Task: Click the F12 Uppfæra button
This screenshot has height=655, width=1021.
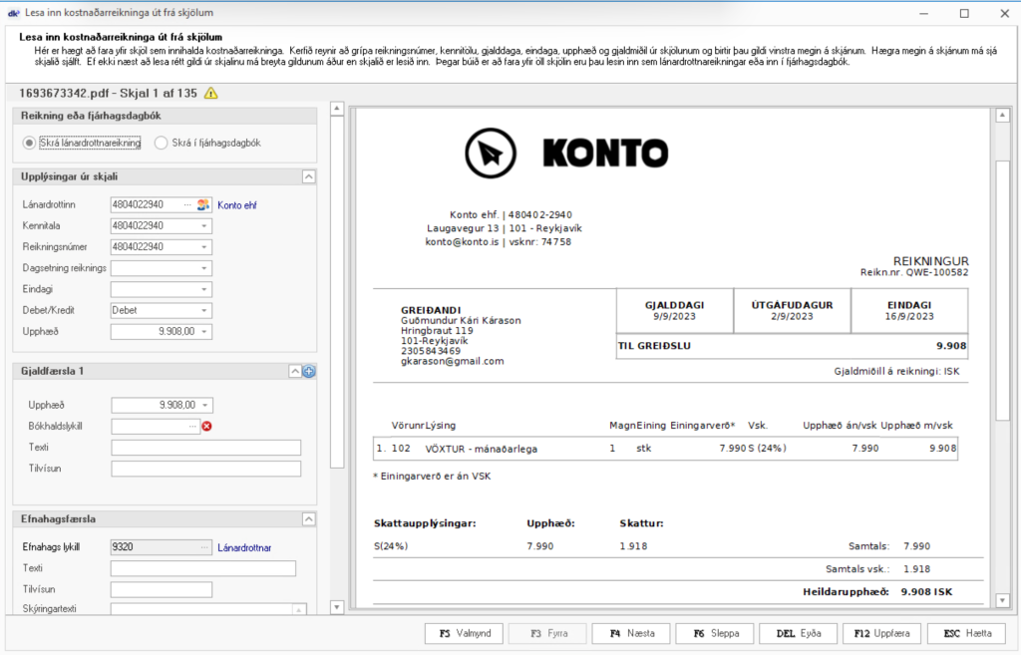Action: [881, 633]
